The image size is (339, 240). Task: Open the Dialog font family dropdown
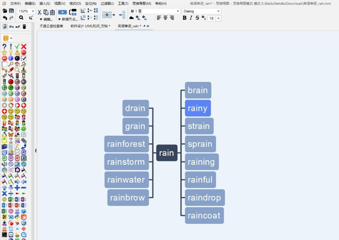(x=218, y=11)
